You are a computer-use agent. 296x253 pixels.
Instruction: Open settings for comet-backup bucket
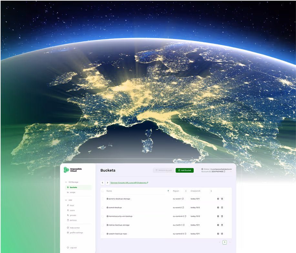point(218,207)
